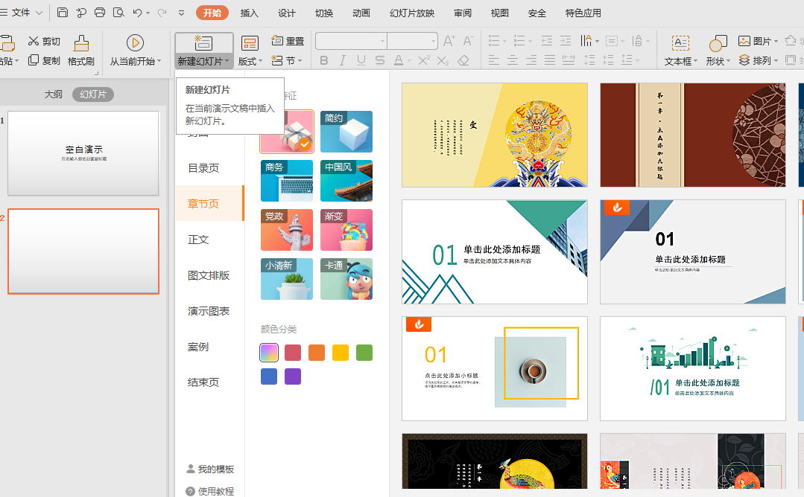Image resolution: width=804 pixels, height=497 pixels.
Task: Select the first slide thumbnail 空白演示
Action: pyautogui.click(x=83, y=153)
